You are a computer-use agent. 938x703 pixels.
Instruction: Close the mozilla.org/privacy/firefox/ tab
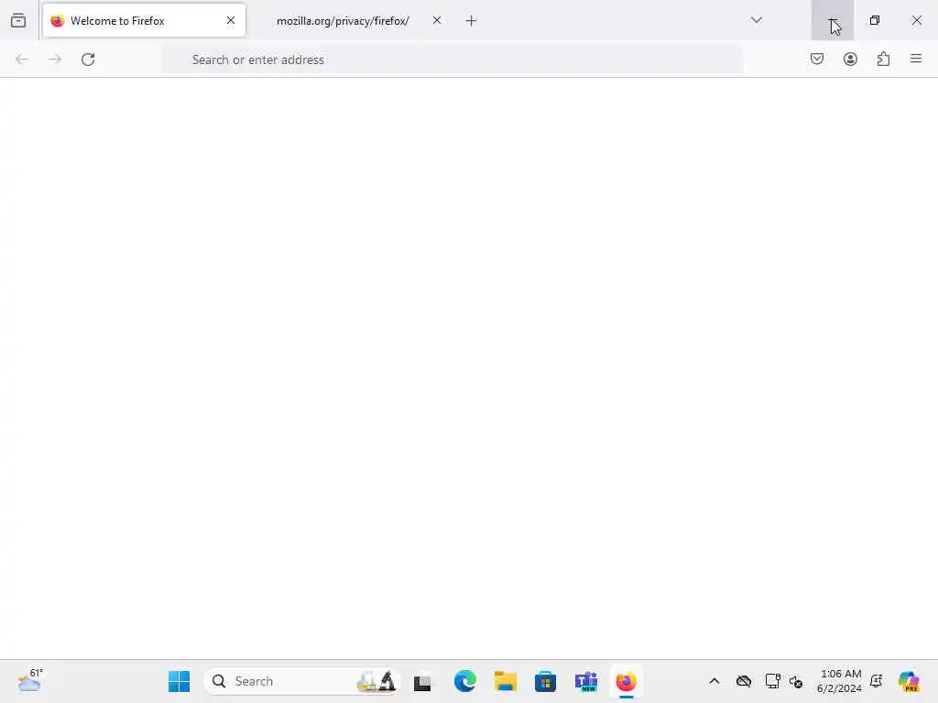437,21
